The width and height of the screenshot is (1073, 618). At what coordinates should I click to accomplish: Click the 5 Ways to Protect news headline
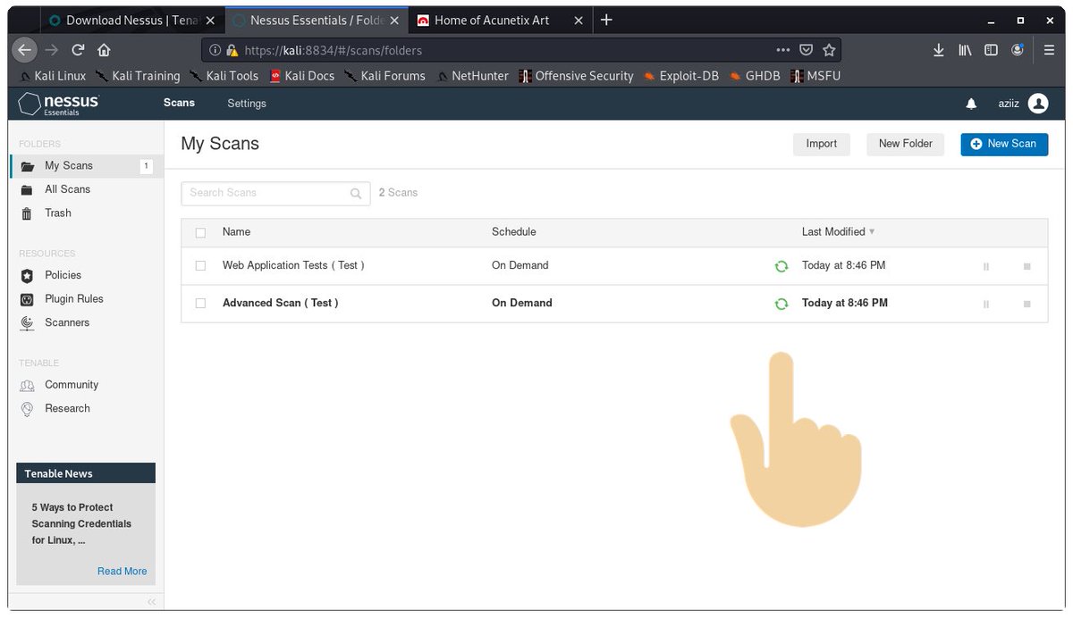pyautogui.click(x=81, y=524)
